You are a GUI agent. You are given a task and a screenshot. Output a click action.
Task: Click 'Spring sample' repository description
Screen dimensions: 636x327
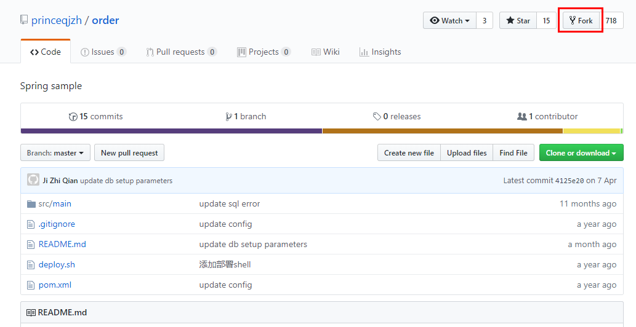pyautogui.click(x=51, y=86)
